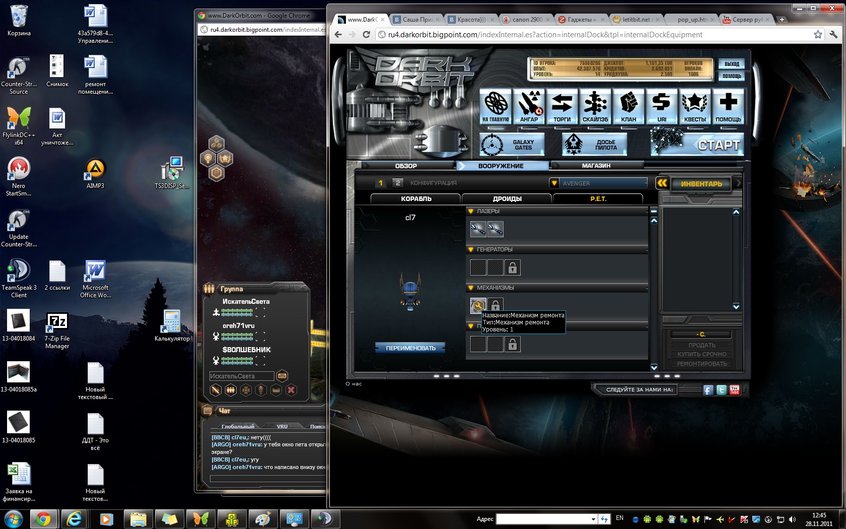Open taskbar Адрес dropdown arrow

pyautogui.click(x=593, y=519)
